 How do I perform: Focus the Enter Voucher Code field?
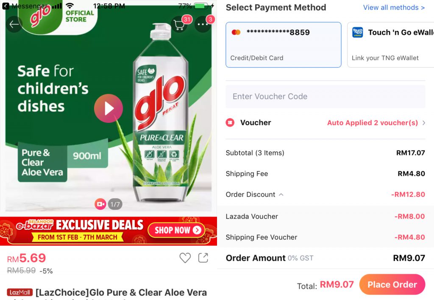point(325,97)
